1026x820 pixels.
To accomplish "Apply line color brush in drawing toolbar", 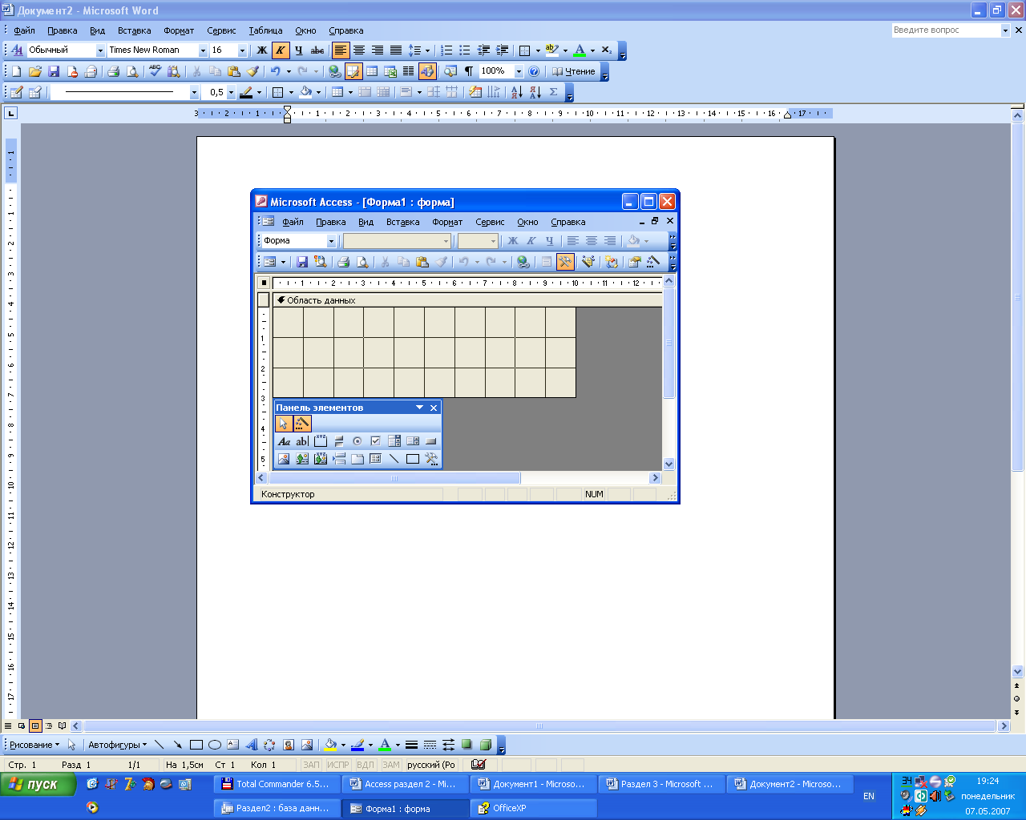I will click(357, 745).
